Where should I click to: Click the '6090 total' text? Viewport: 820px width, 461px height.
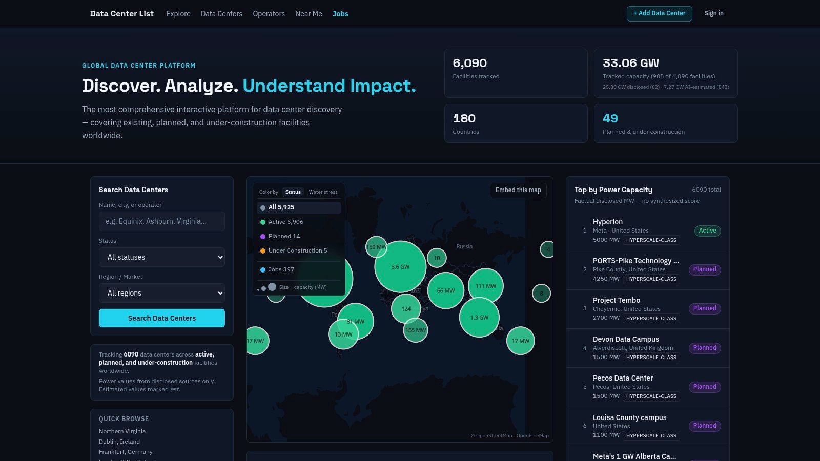point(706,190)
